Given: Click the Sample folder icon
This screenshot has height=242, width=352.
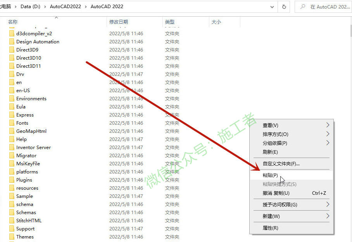Looking at the screenshot, I should click(x=12, y=196).
